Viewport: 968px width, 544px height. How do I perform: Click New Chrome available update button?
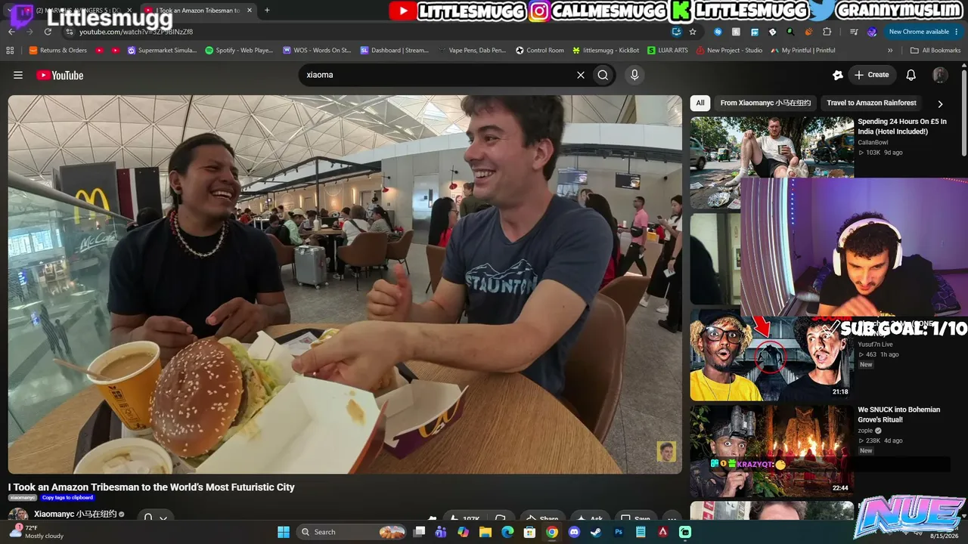(x=923, y=32)
